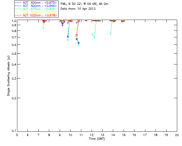The height and width of the screenshot is (146, 182).
Task: Click the green diamond at 0.84 near time 7.5
Action: pyautogui.click(x=44, y=29)
